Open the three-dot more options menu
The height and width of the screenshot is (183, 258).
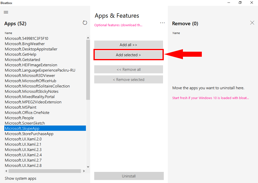click(x=162, y=23)
